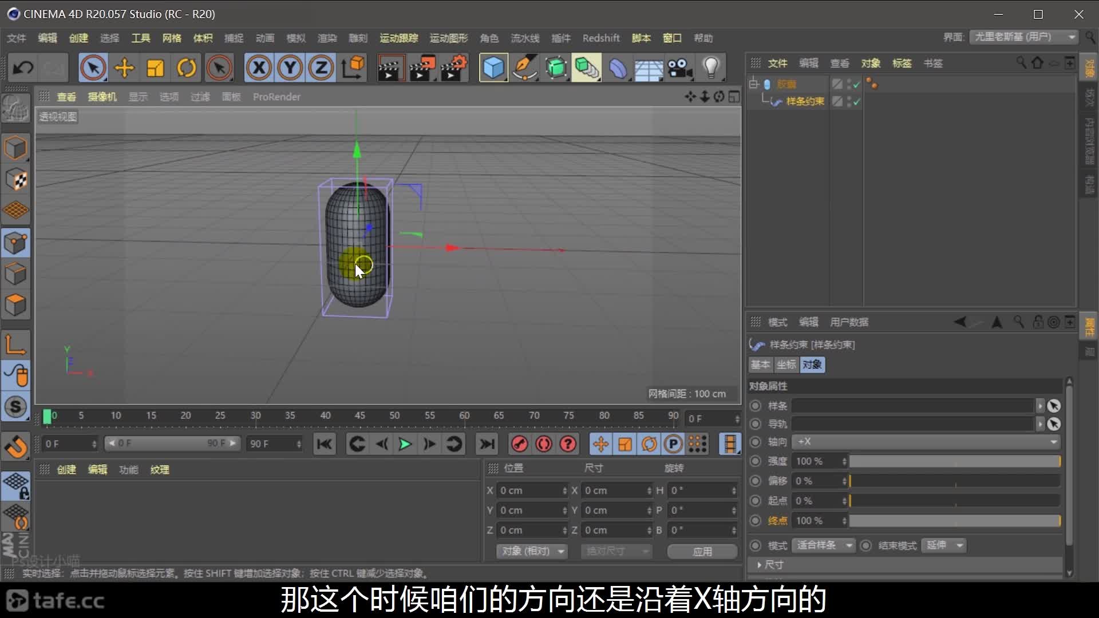Open the Redshift menu
The image size is (1099, 618).
click(x=601, y=38)
